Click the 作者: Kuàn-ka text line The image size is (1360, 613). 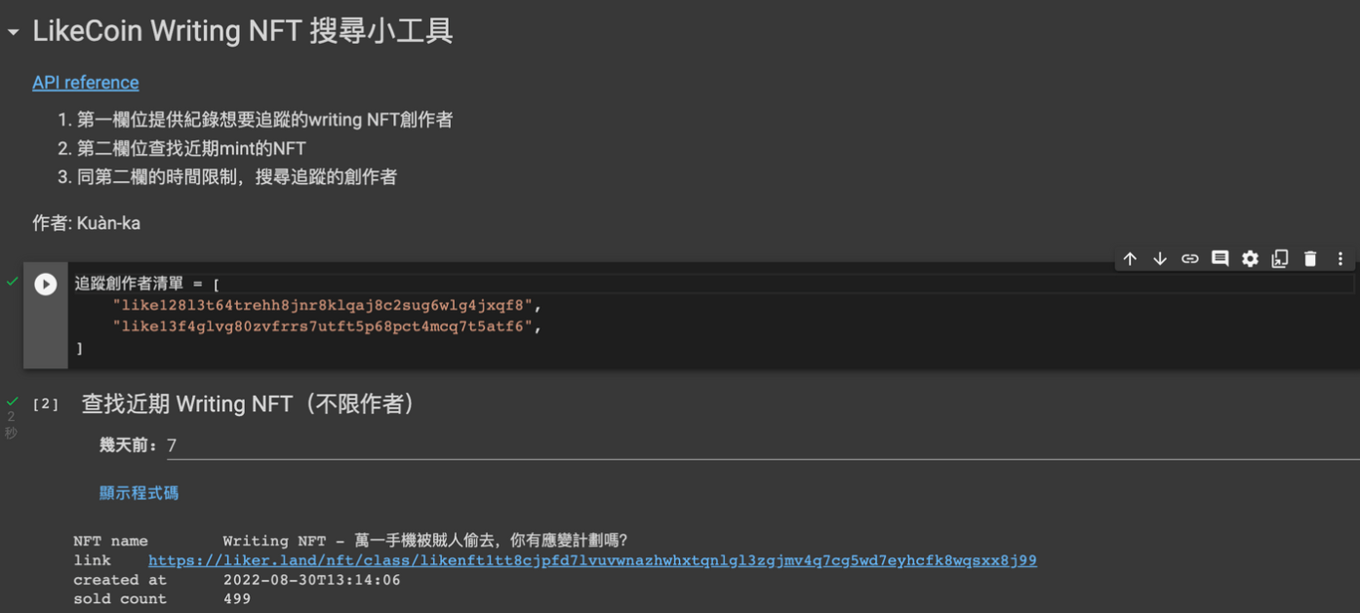point(87,223)
